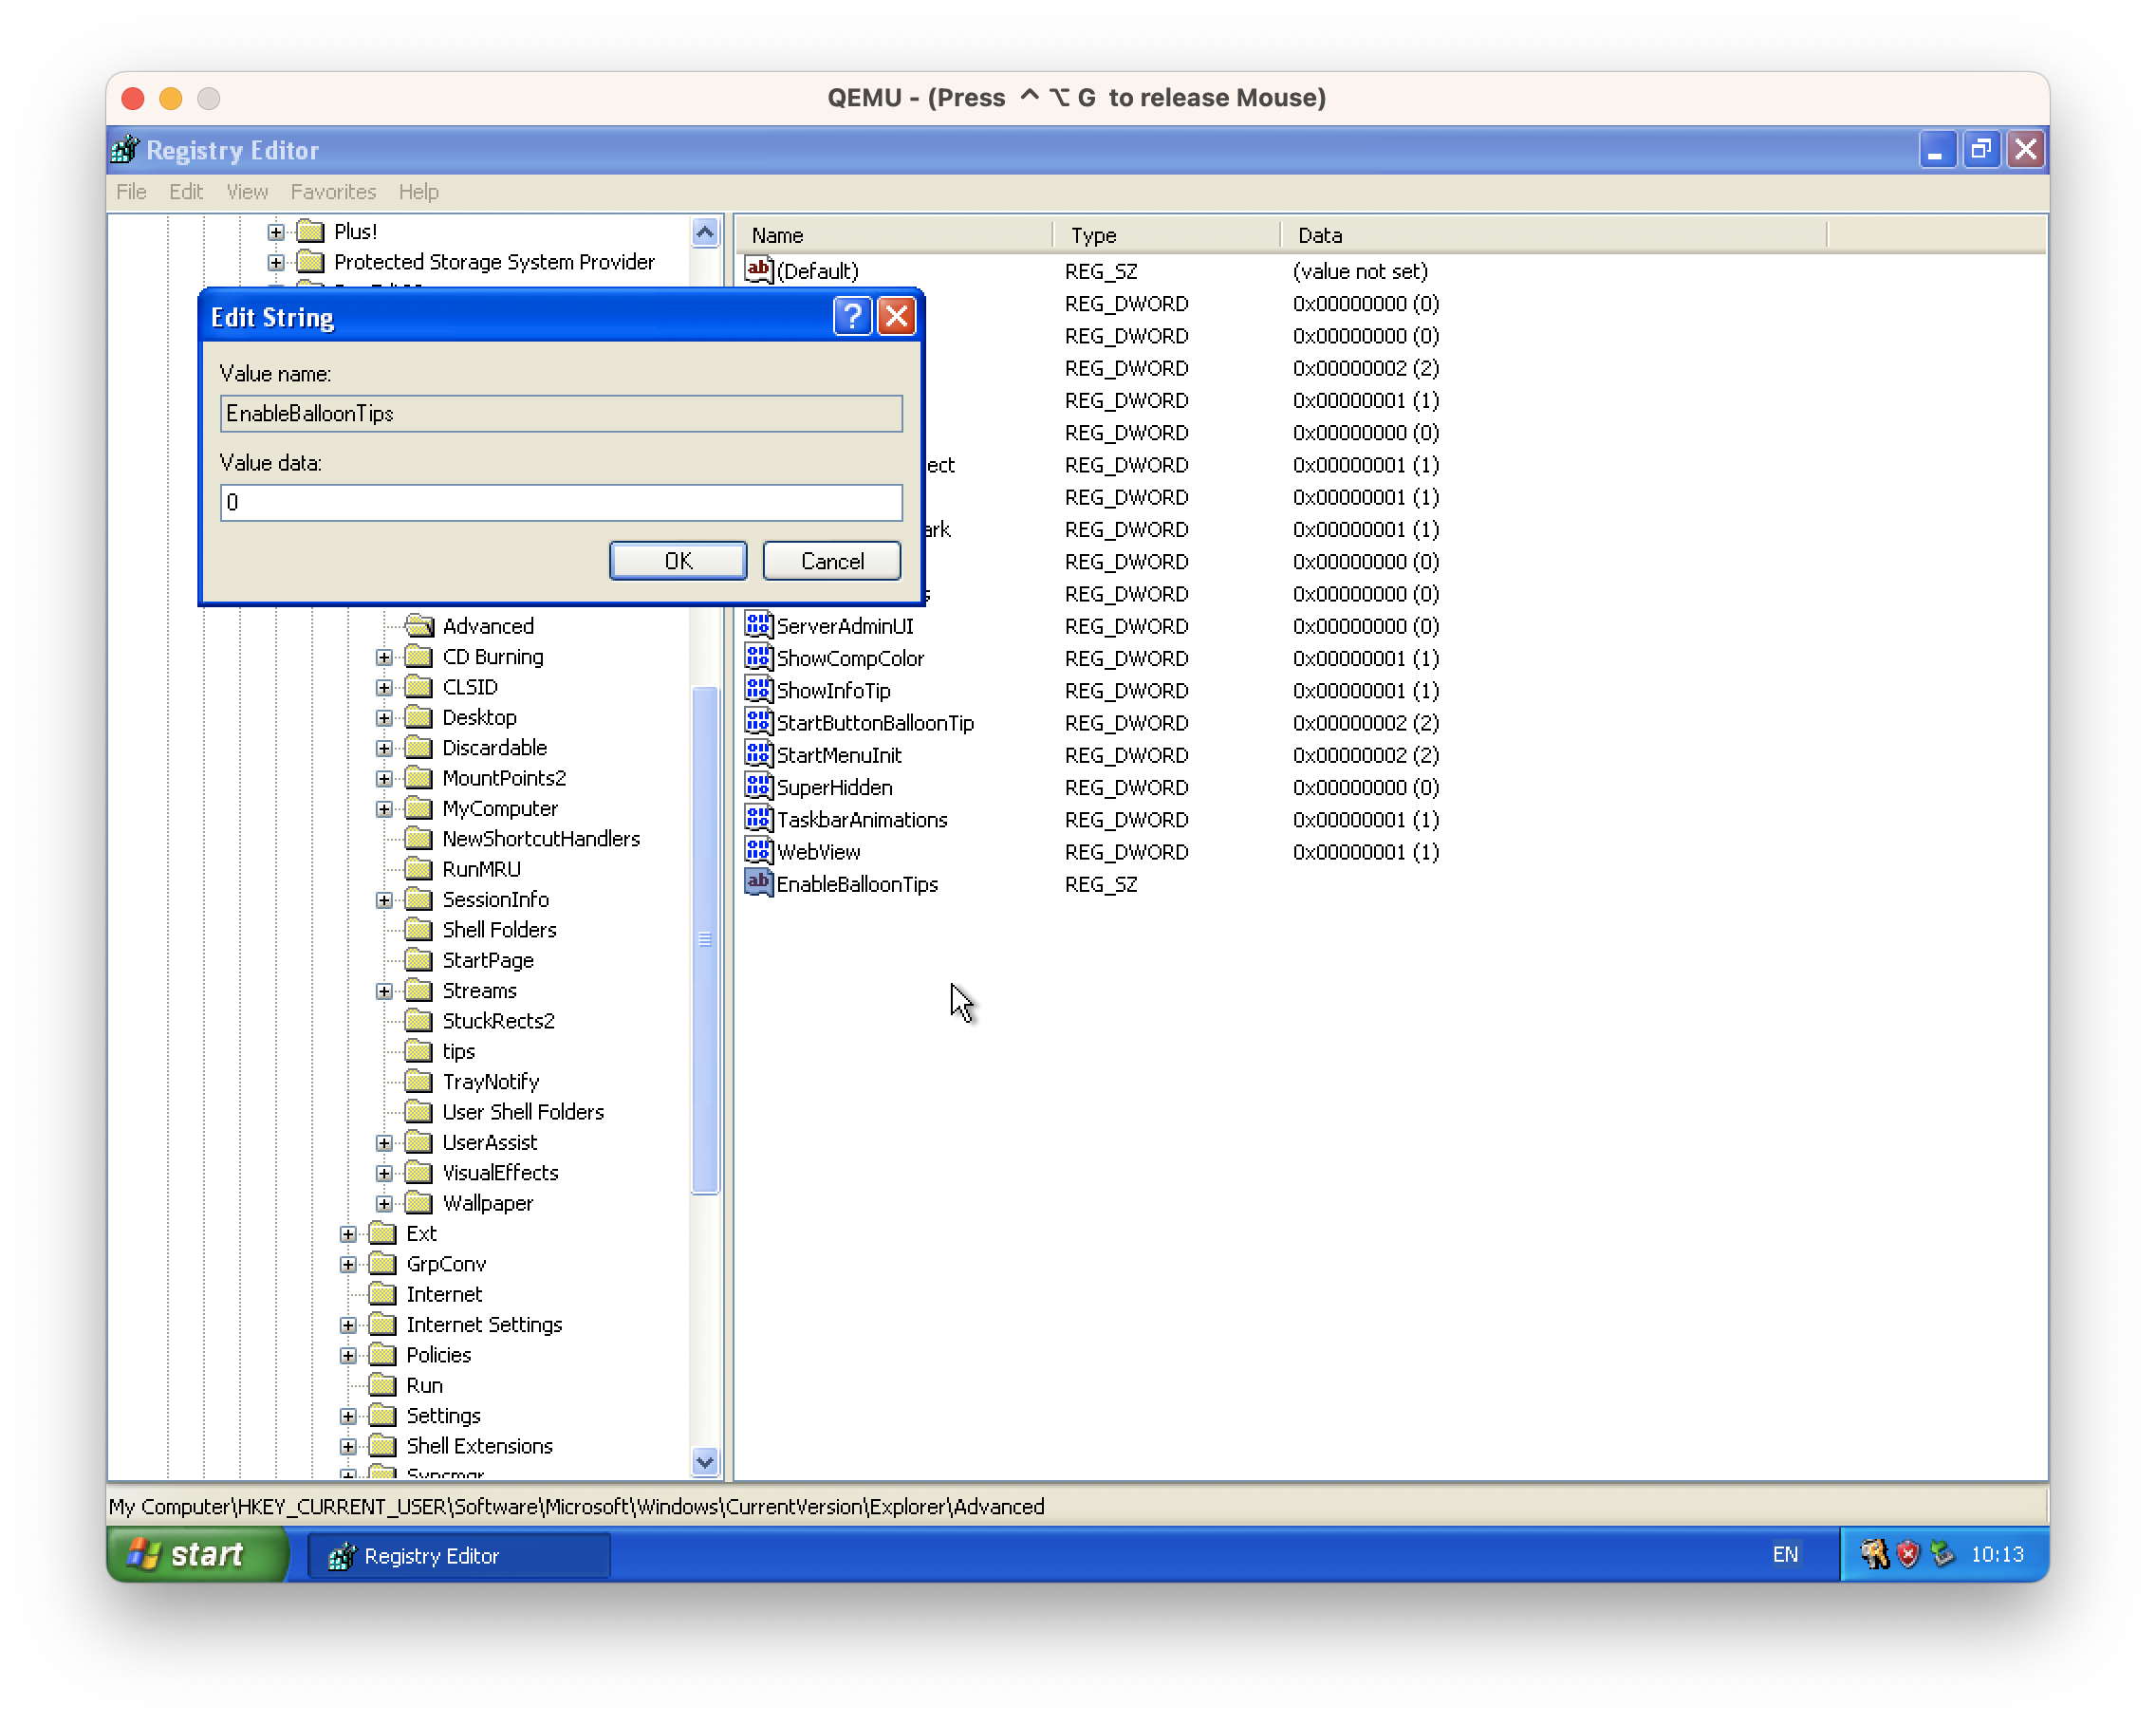The image size is (2156, 1723).
Task: Click the Registry Editor taskbar button
Action: [459, 1555]
